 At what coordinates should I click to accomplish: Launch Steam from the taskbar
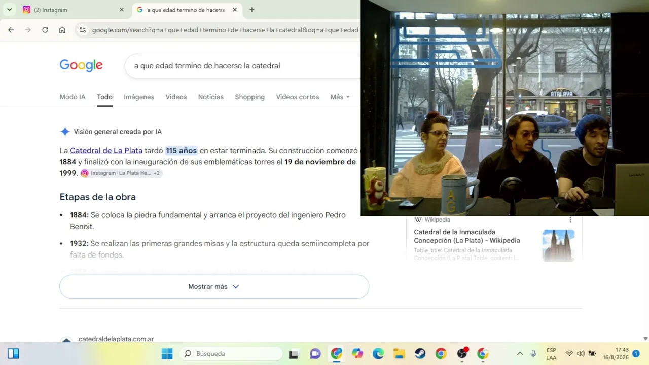coord(420,354)
